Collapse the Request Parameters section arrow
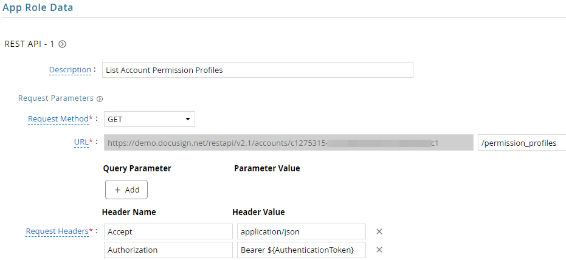This screenshot has width=566, height=260. pos(100,99)
